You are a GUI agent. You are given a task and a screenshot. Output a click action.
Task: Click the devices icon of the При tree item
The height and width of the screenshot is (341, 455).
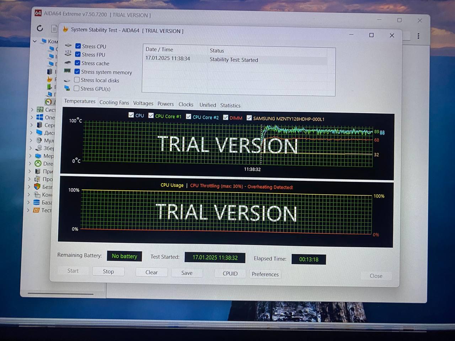pyautogui.click(x=37, y=171)
